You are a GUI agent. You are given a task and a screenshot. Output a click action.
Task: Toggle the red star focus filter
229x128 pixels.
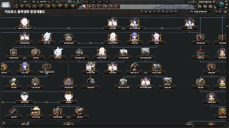[x=171, y=12]
